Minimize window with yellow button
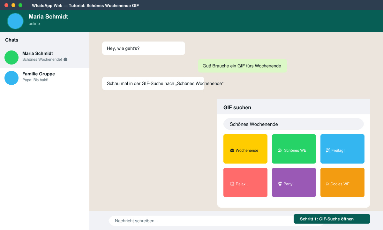383x230 pixels. 13,5
